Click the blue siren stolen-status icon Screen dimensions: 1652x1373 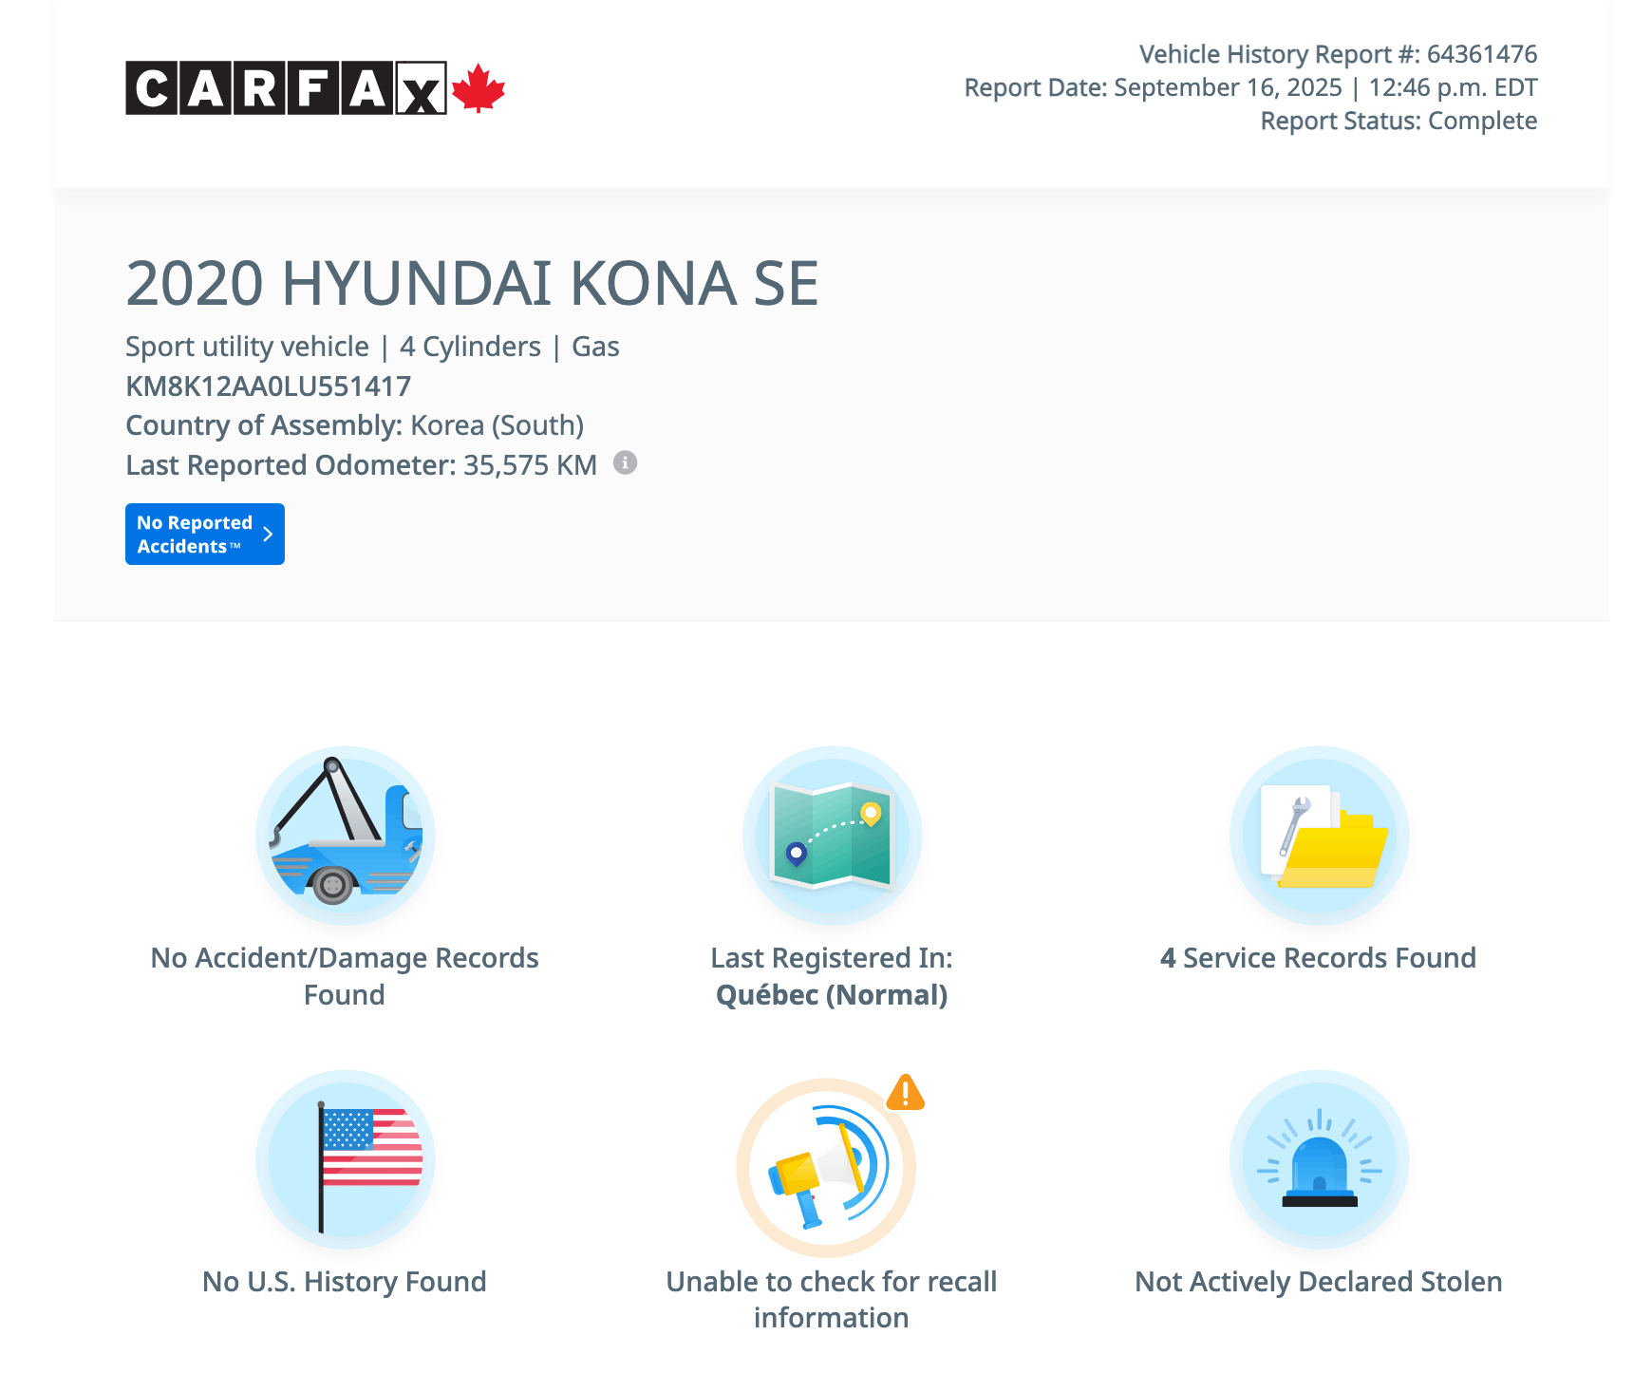1319,1160
